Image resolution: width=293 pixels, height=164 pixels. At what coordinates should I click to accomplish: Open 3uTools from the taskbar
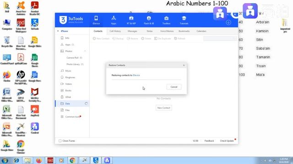pos(96,160)
